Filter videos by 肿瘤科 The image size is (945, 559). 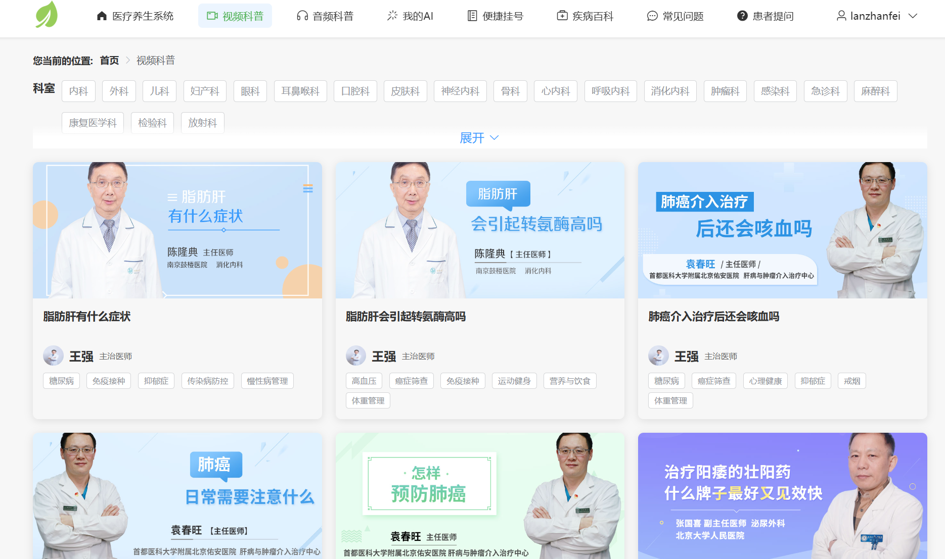tap(725, 91)
